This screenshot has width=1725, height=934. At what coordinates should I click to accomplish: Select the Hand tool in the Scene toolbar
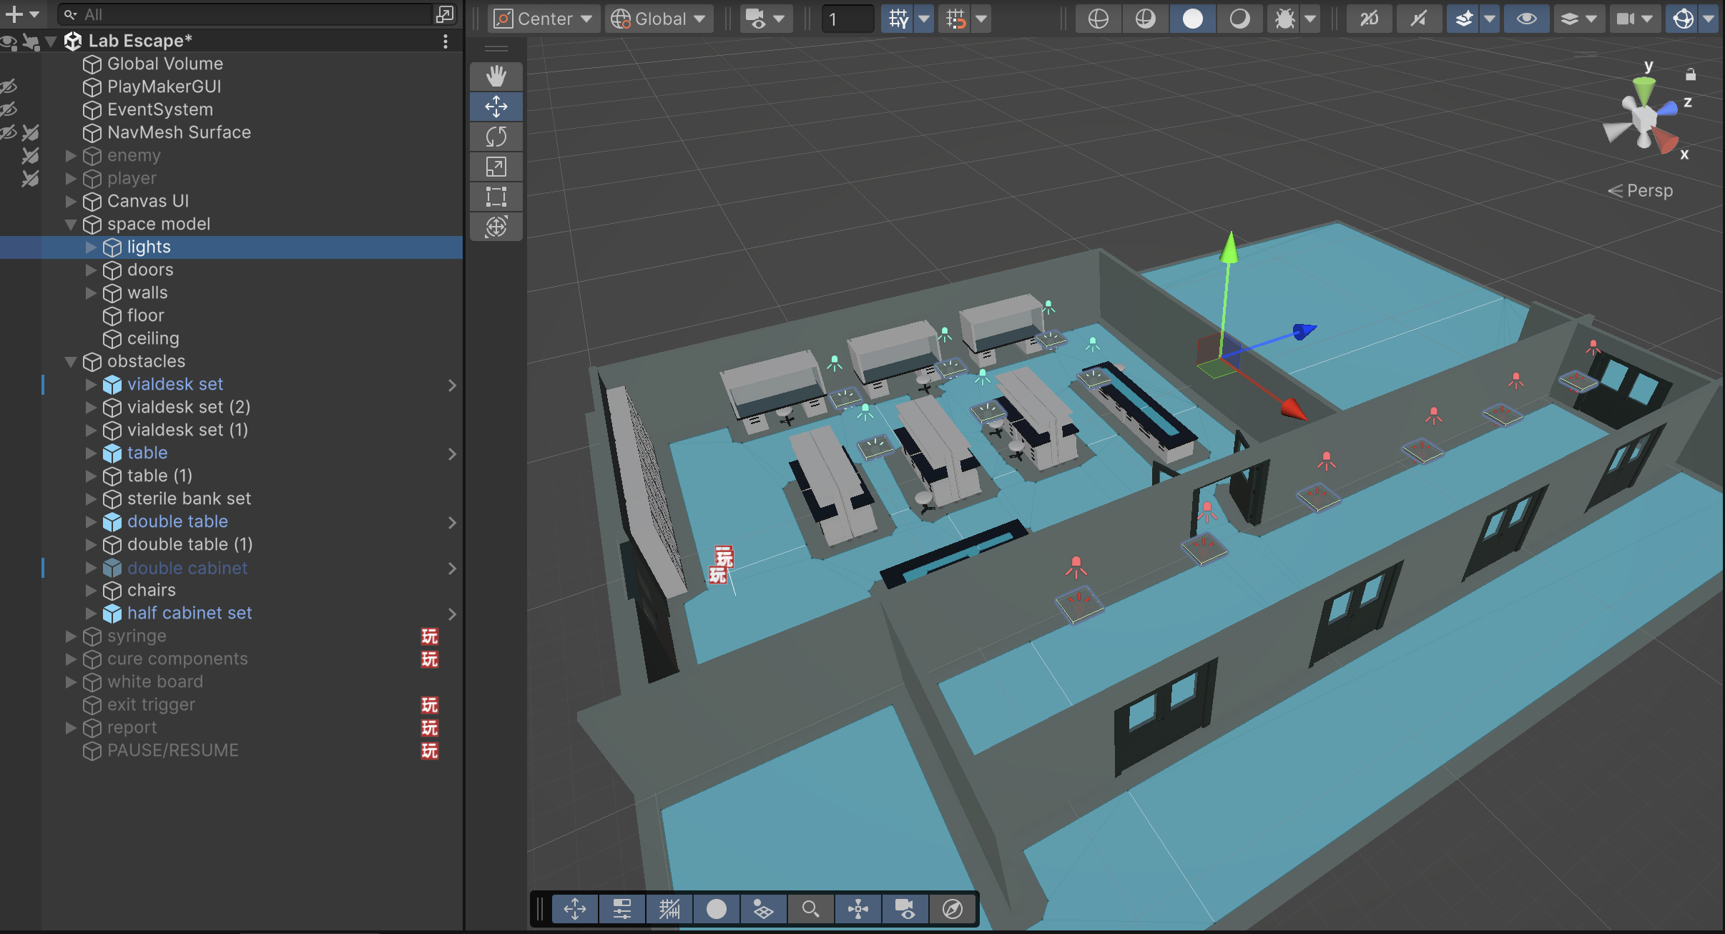coord(497,76)
